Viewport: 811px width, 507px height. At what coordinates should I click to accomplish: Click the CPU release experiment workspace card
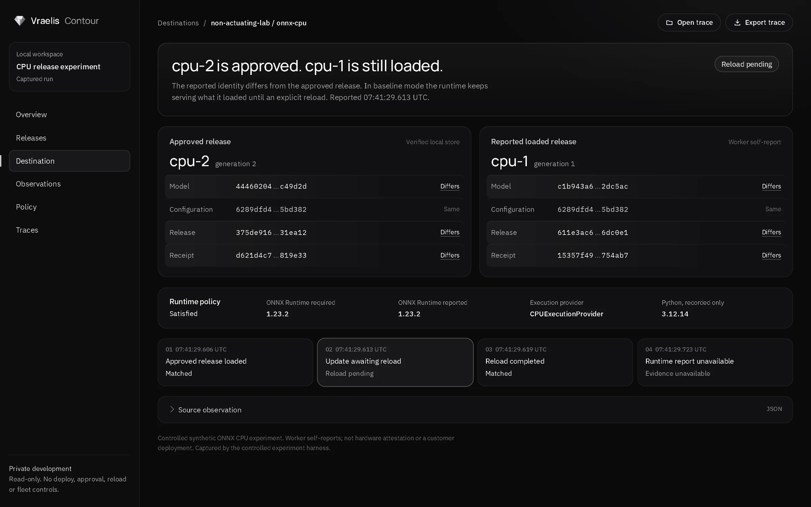[x=69, y=67]
